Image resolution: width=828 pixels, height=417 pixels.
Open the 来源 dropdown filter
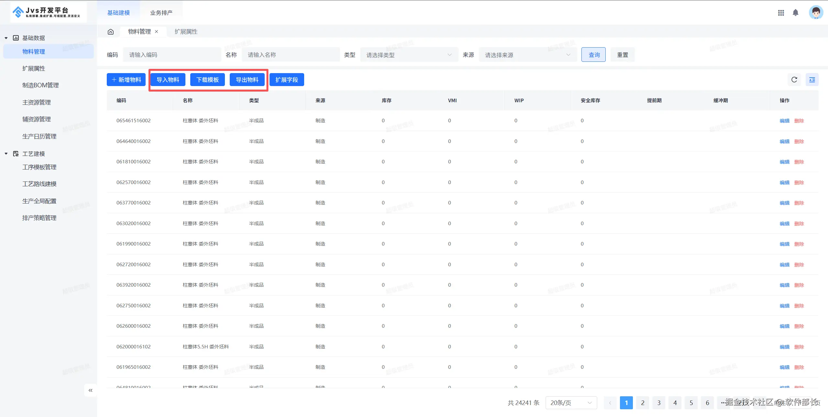527,55
